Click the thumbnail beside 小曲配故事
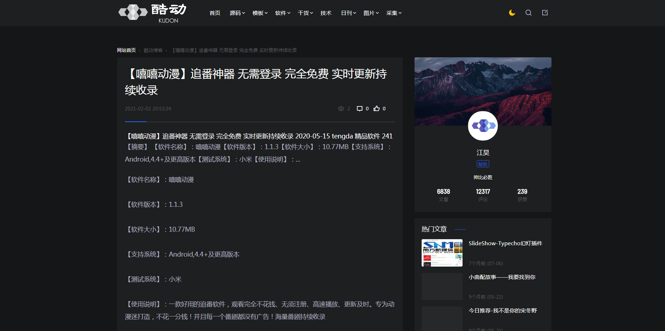This screenshot has height=331, width=665. pos(442,287)
